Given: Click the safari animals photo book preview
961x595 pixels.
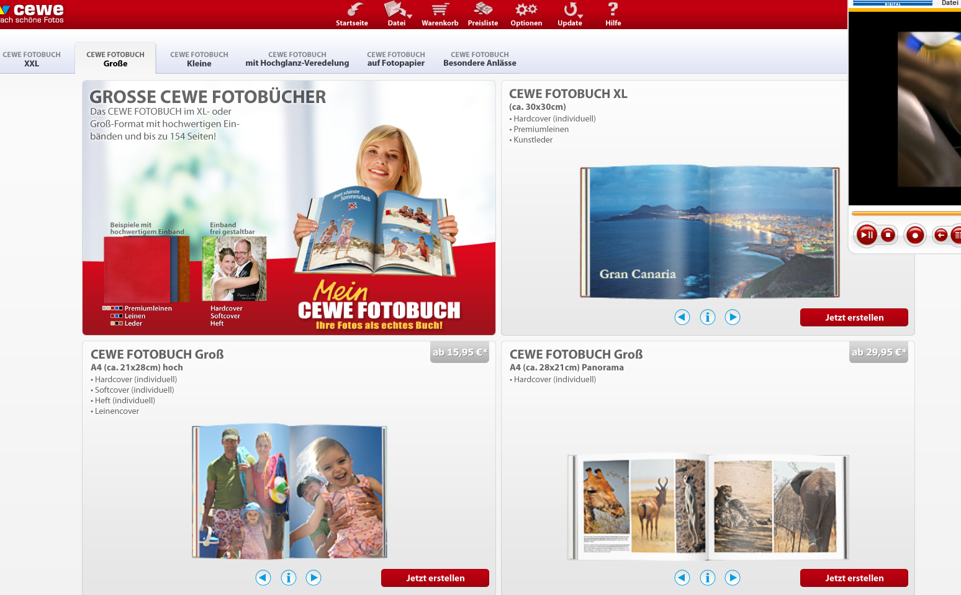Looking at the screenshot, I should point(708,506).
